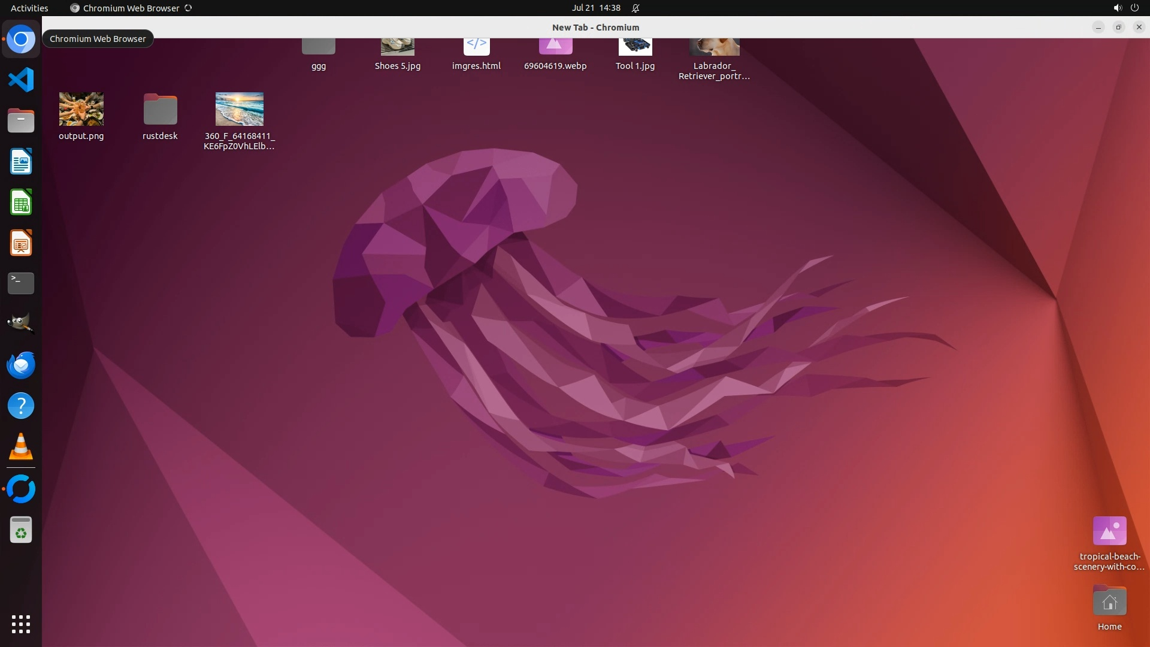The width and height of the screenshot is (1150, 647).
Task: Open the Help icon in dock
Action: tap(21, 406)
